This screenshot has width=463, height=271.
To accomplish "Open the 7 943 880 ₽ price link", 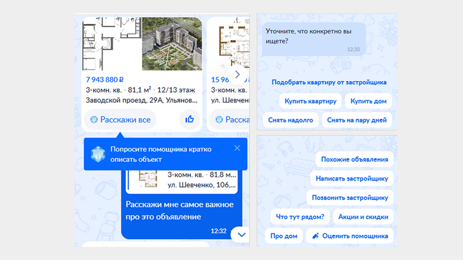I will 105,80.
